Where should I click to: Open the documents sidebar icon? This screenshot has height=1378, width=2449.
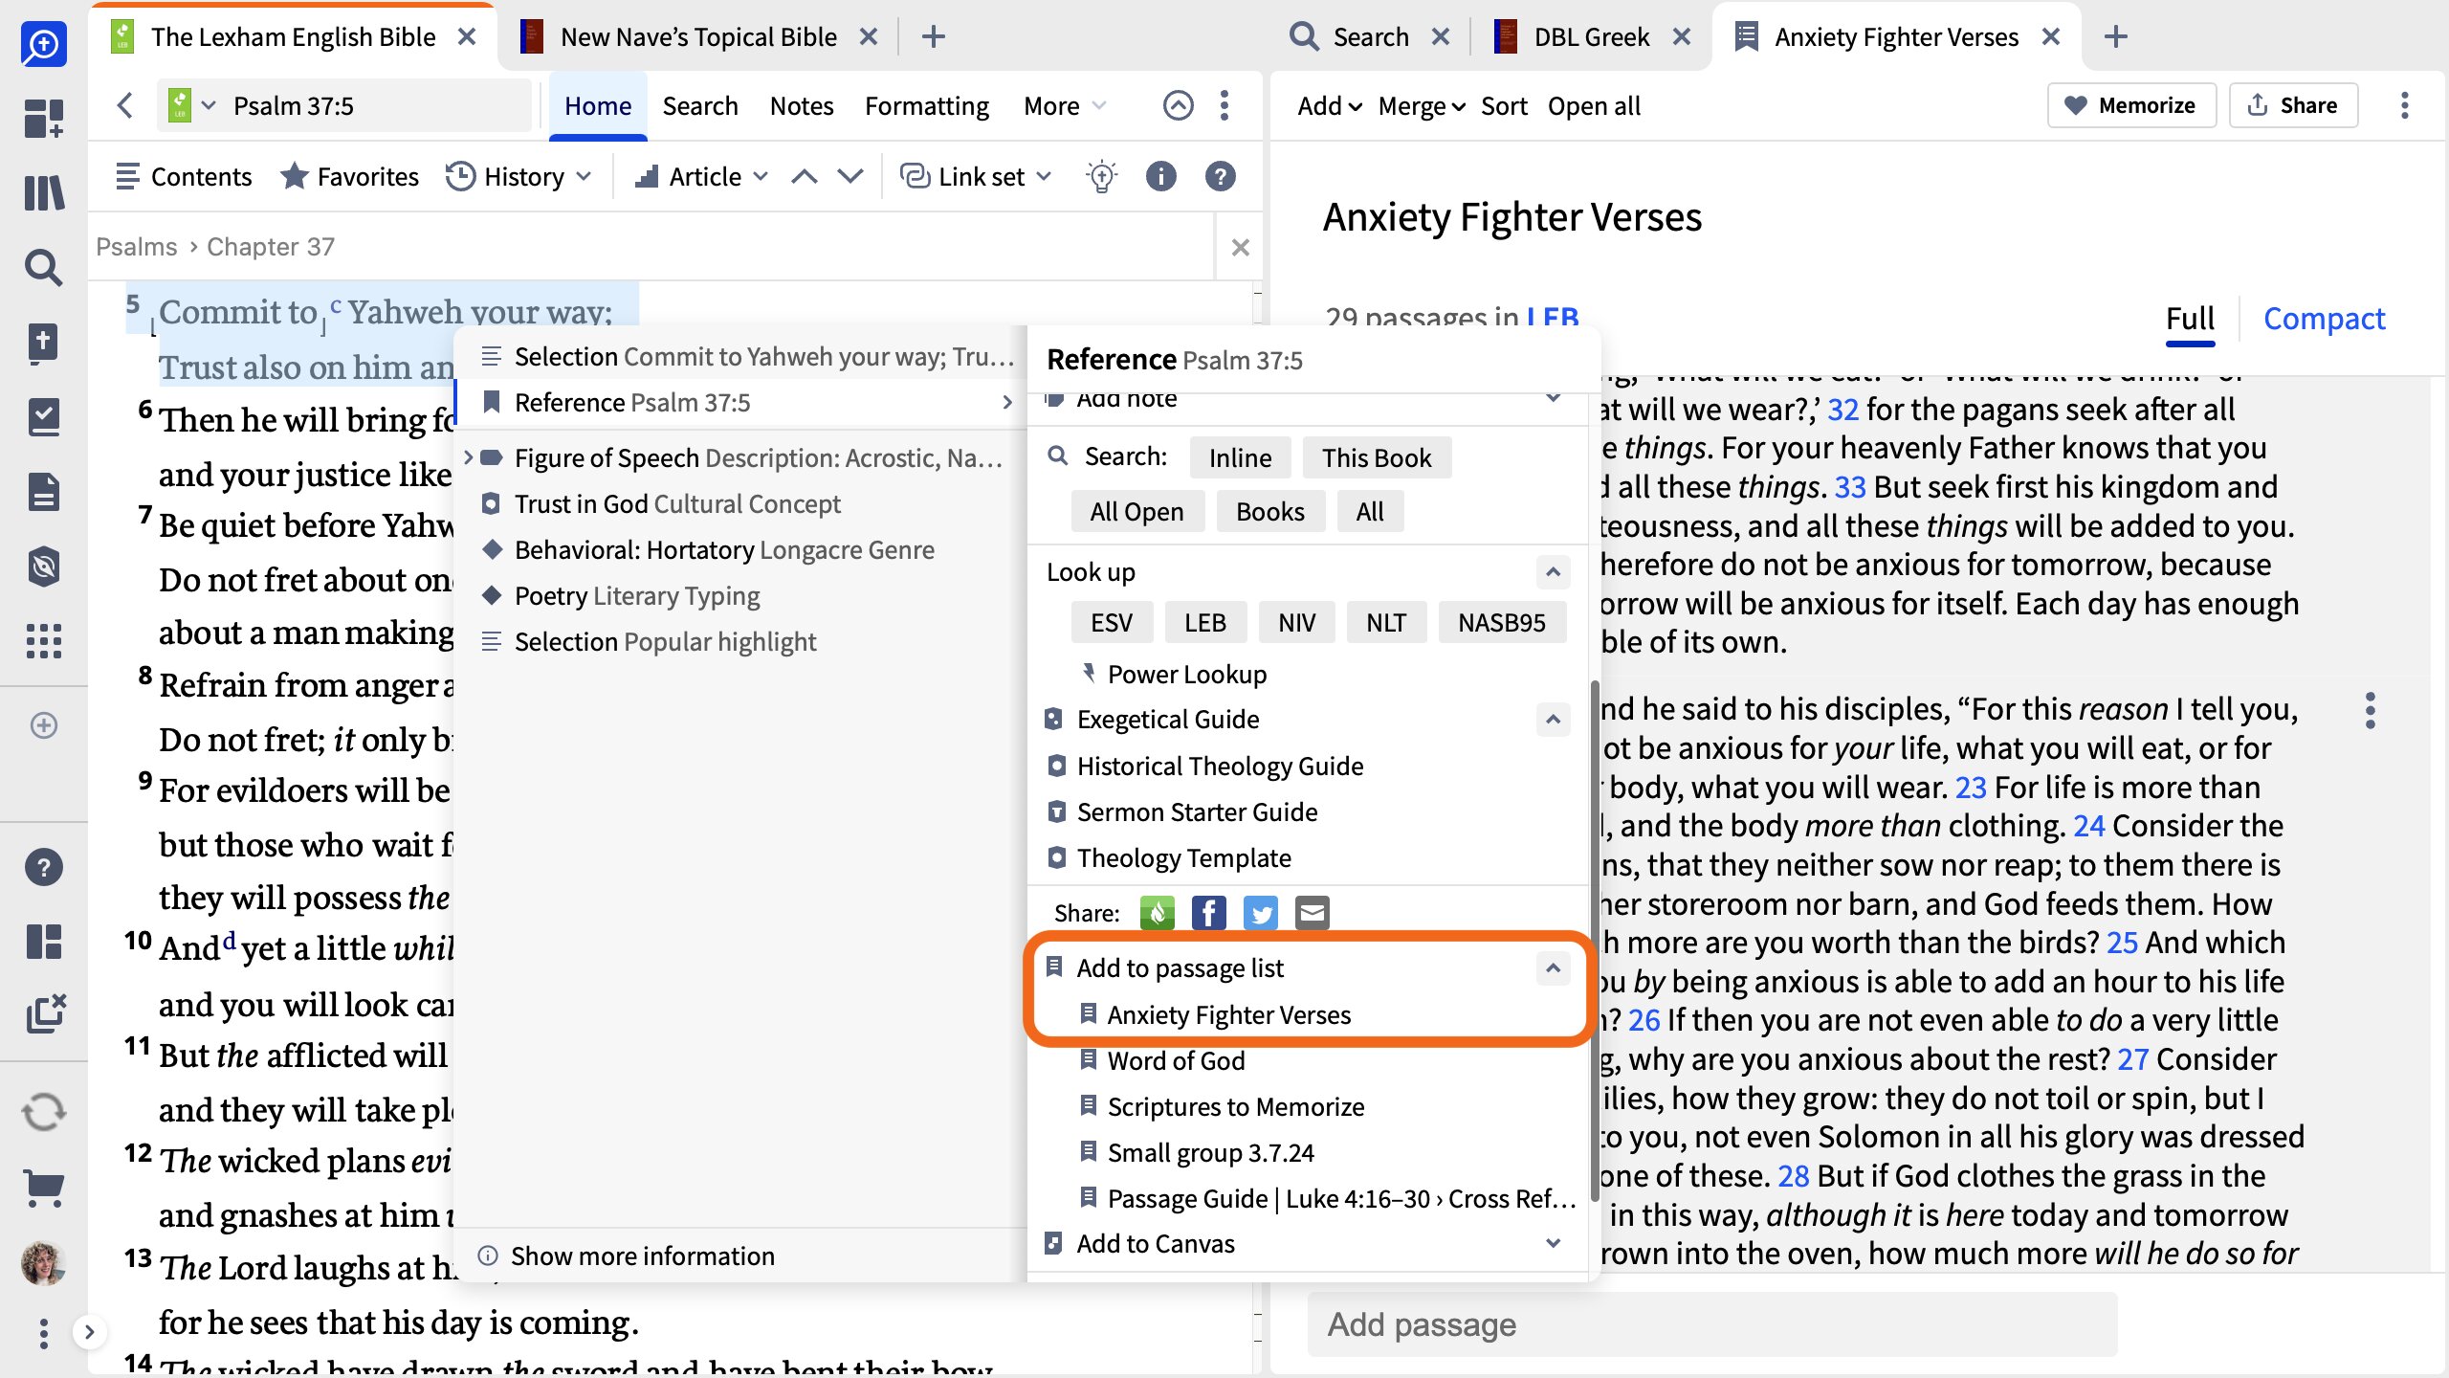tap(44, 492)
